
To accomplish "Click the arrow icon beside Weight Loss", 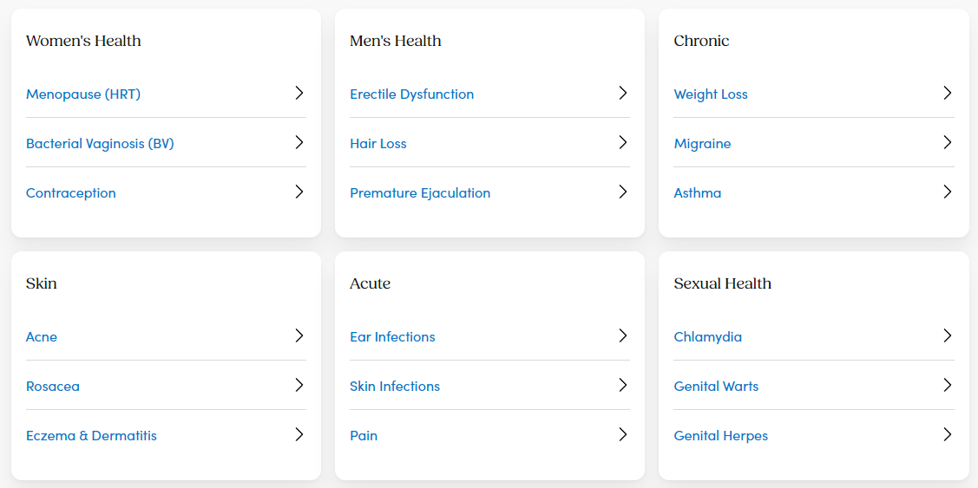I will coord(948,93).
